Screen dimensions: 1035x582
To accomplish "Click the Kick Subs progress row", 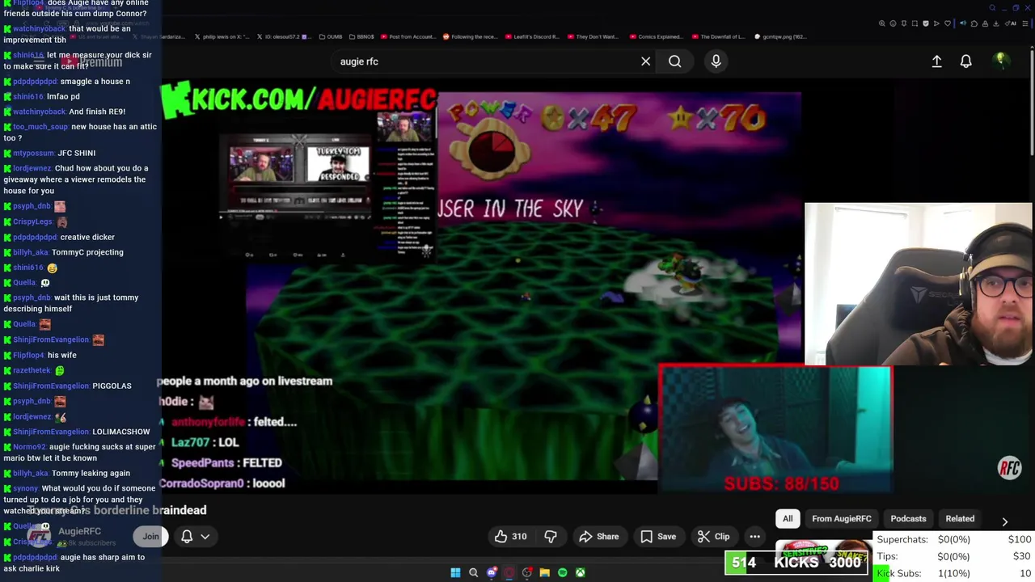I will pyautogui.click(x=954, y=573).
